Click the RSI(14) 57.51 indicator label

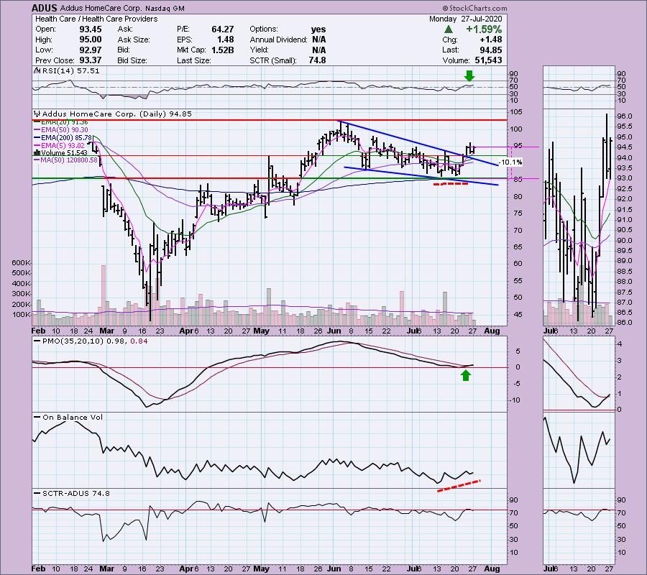point(71,71)
